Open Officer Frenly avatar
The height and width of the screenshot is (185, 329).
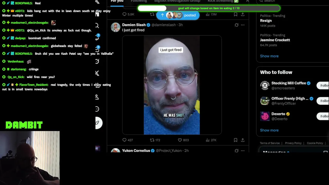[x=265, y=101]
